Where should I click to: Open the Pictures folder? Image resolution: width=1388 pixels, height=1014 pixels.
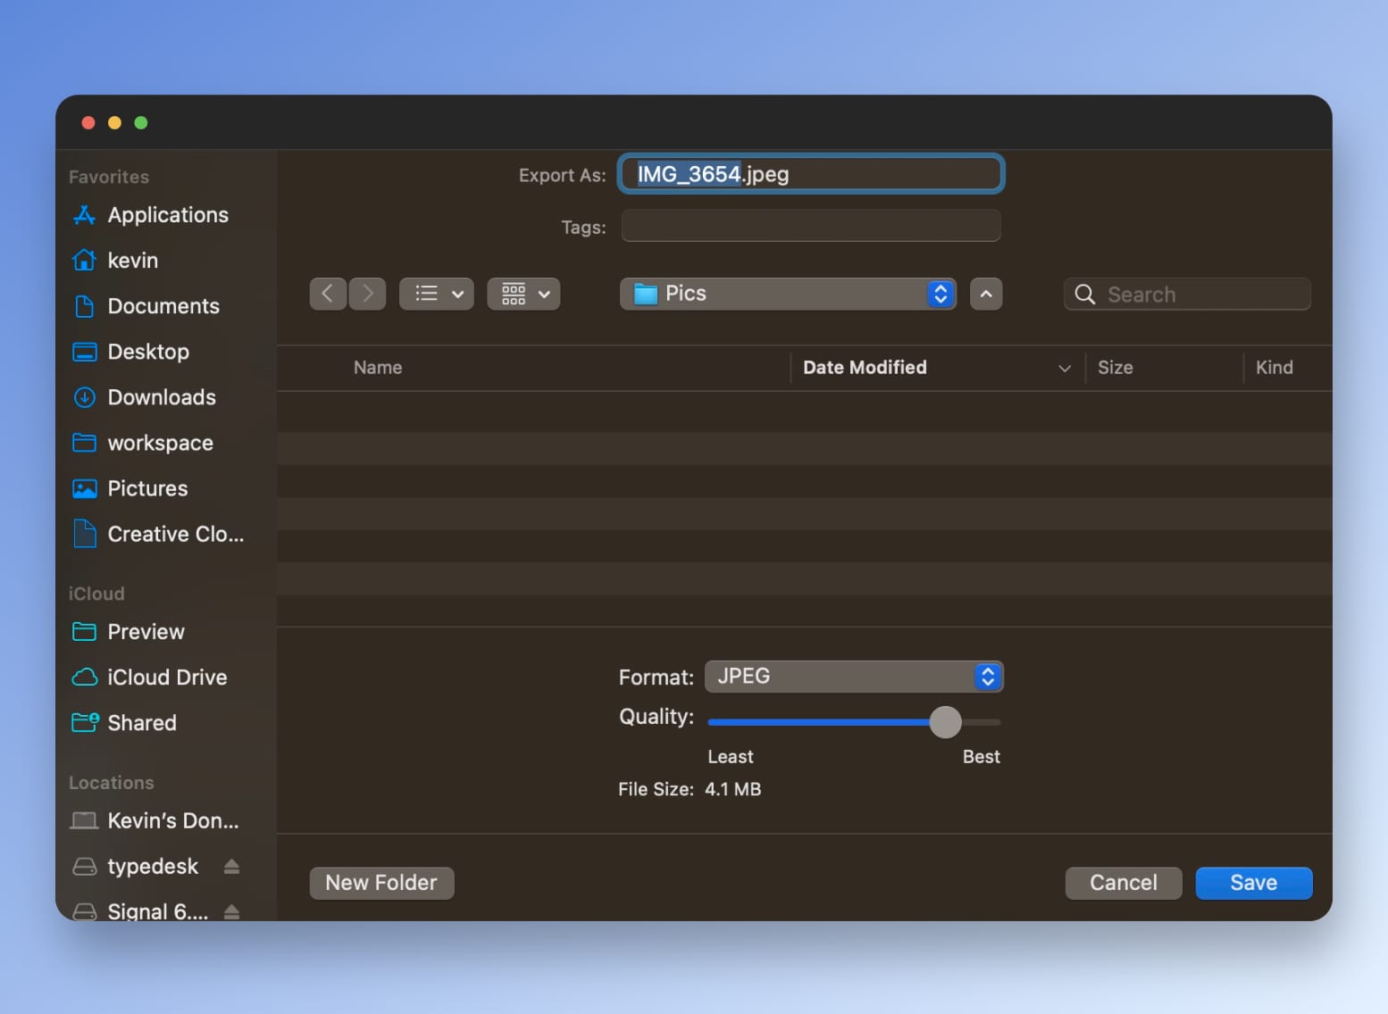tap(130, 488)
